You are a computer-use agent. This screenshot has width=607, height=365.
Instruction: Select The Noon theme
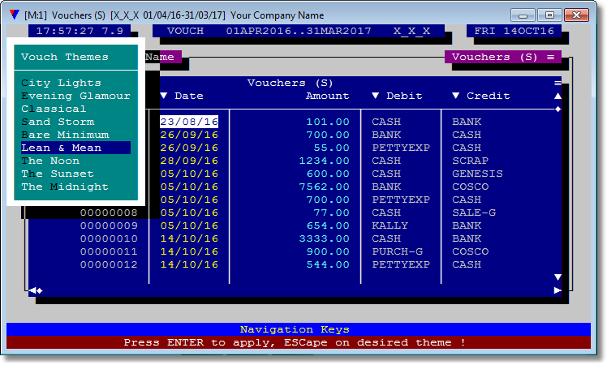[76, 161]
